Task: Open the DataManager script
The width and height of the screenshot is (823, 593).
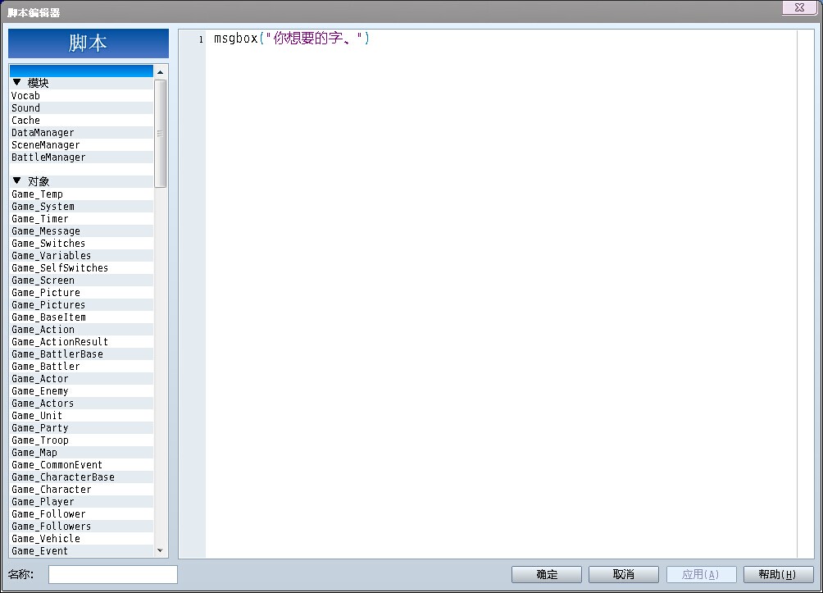Action: (x=81, y=132)
